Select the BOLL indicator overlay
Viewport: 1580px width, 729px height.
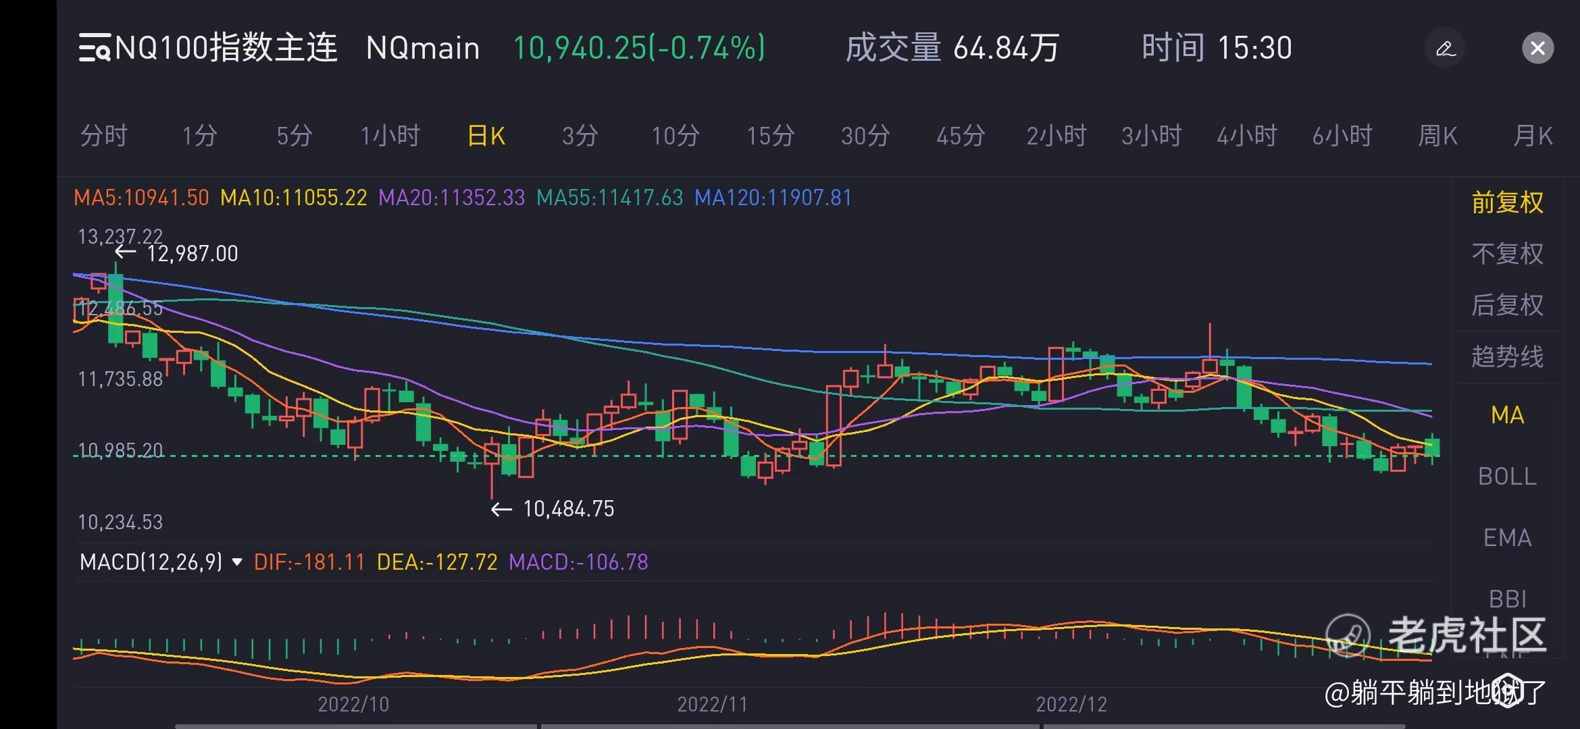pyautogui.click(x=1507, y=476)
